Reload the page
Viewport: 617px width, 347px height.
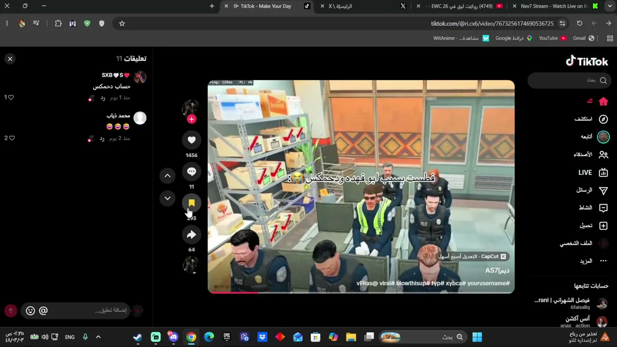click(x=579, y=23)
